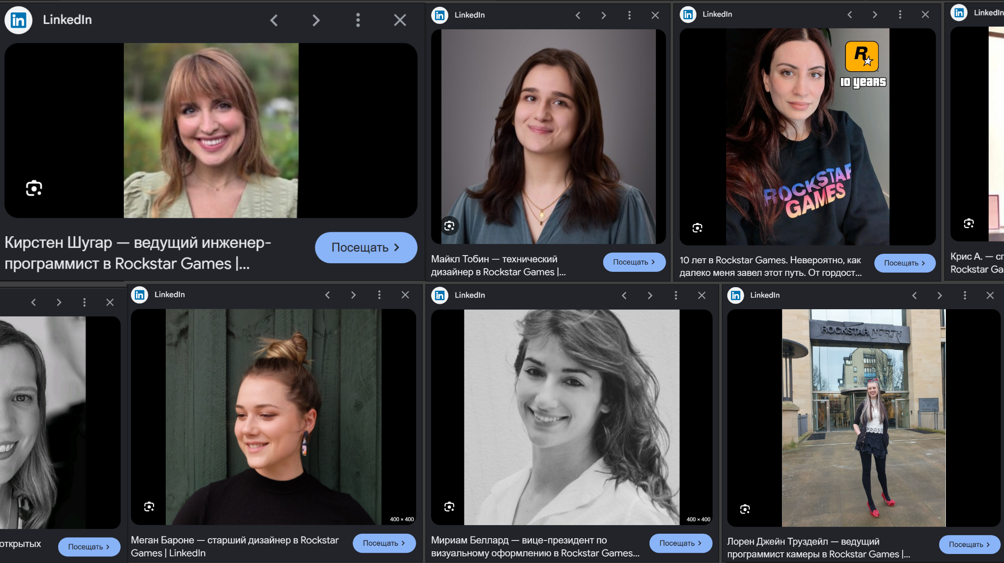Click Посещать button for Майкл Тобин

click(x=634, y=262)
